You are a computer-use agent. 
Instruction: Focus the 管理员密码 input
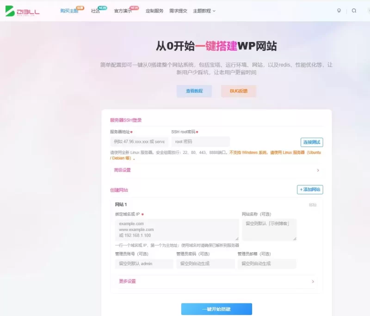point(205,264)
